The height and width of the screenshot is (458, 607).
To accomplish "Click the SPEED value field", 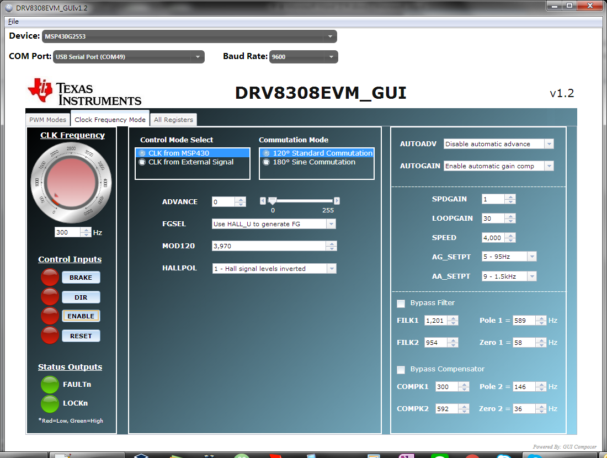I will (493, 238).
